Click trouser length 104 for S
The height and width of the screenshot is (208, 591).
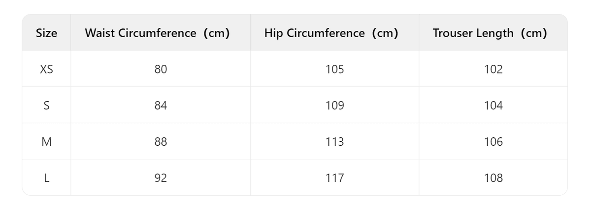pos(493,105)
